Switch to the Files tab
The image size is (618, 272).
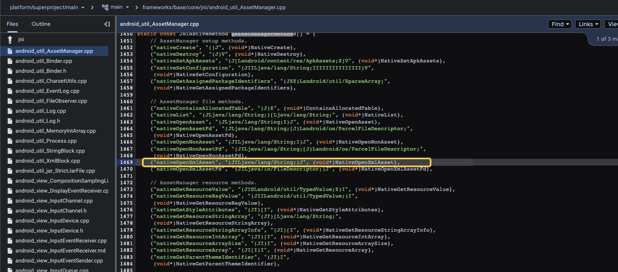[13, 24]
